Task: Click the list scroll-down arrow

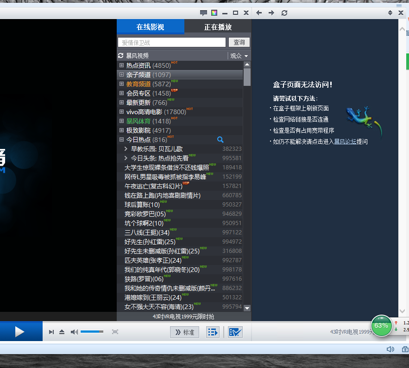Action: [247, 308]
